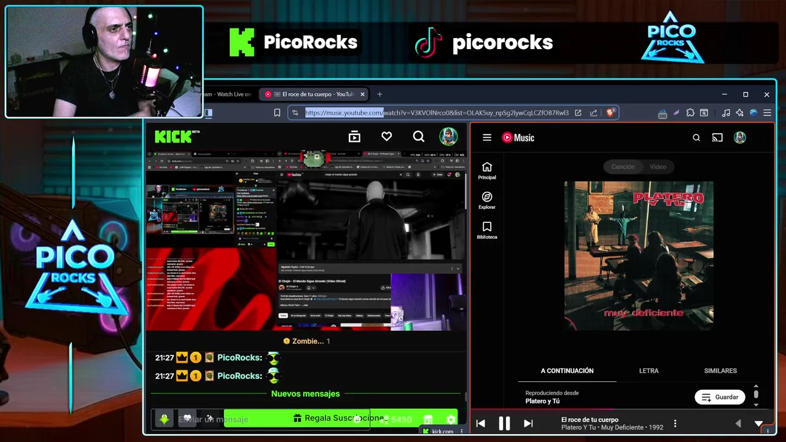Collapse the player page with down arrow
786x442 pixels.
pyautogui.click(x=759, y=424)
